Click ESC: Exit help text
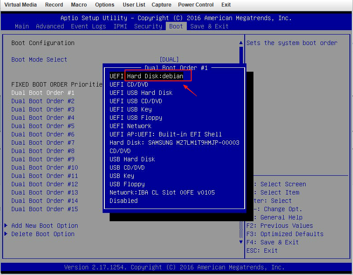The height and width of the screenshot is (275, 353). (x=262, y=251)
